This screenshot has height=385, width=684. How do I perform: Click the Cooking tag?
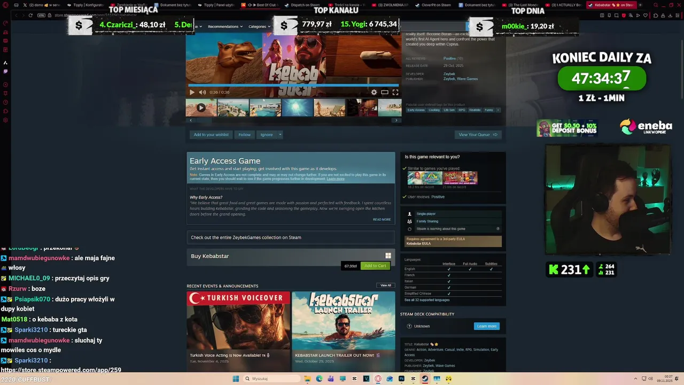434,110
